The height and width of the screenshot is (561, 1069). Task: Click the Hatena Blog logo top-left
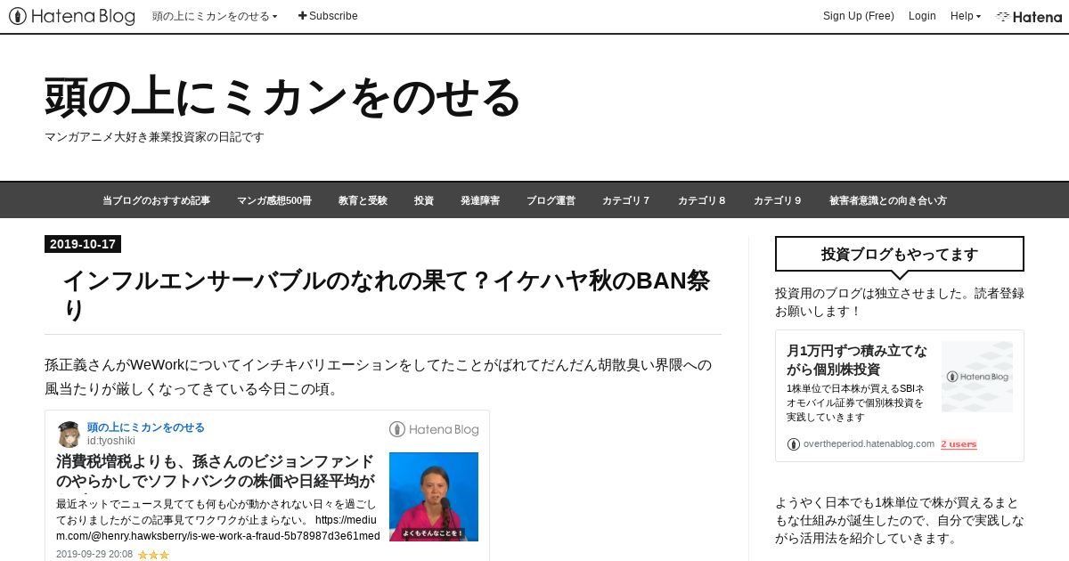[72, 16]
